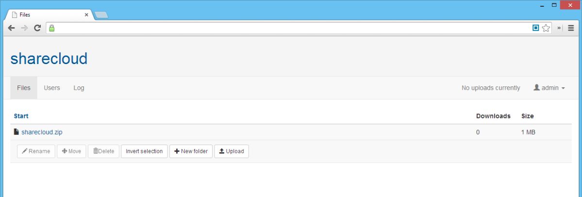This screenshot has width=582, height=197.
Task: Select the Files browser tab
Action: coord(49,15)
